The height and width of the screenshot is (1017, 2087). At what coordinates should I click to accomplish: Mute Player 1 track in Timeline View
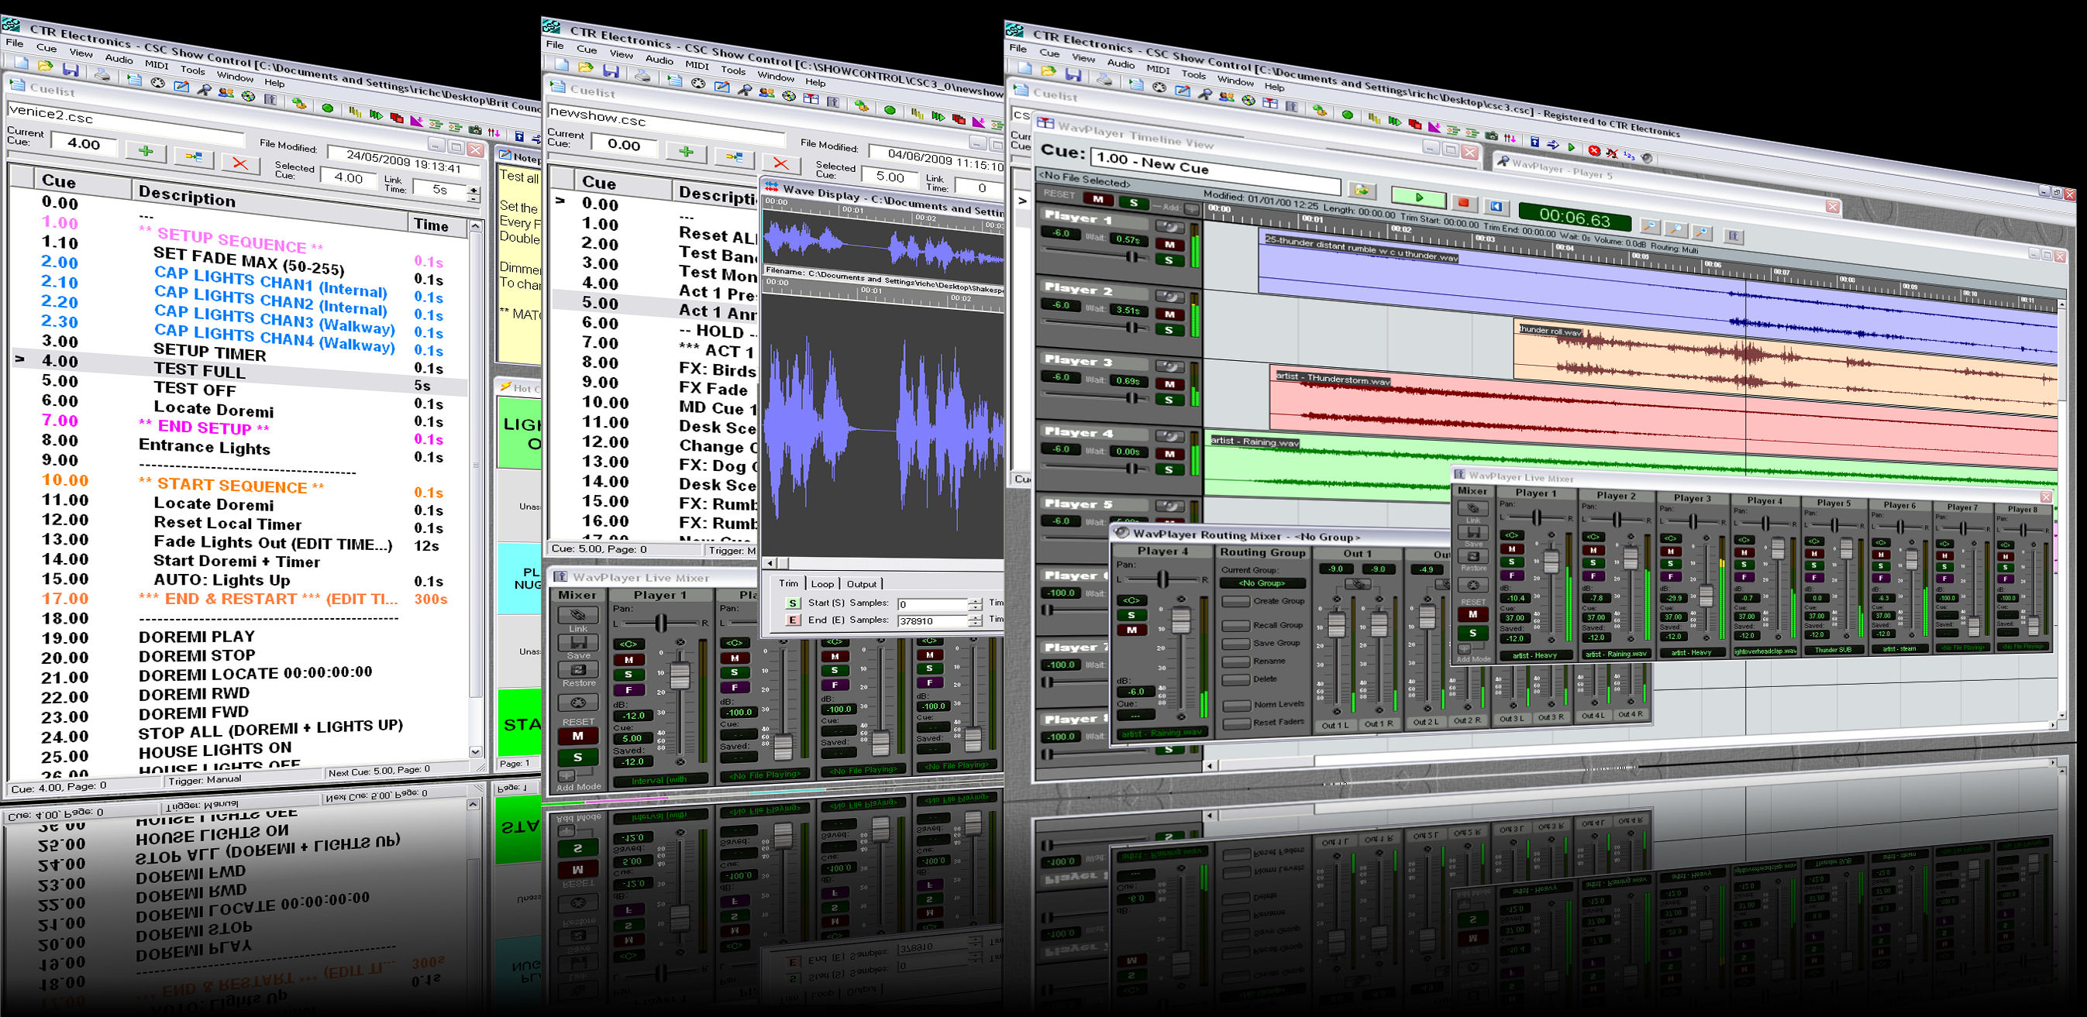(1169, 245)
